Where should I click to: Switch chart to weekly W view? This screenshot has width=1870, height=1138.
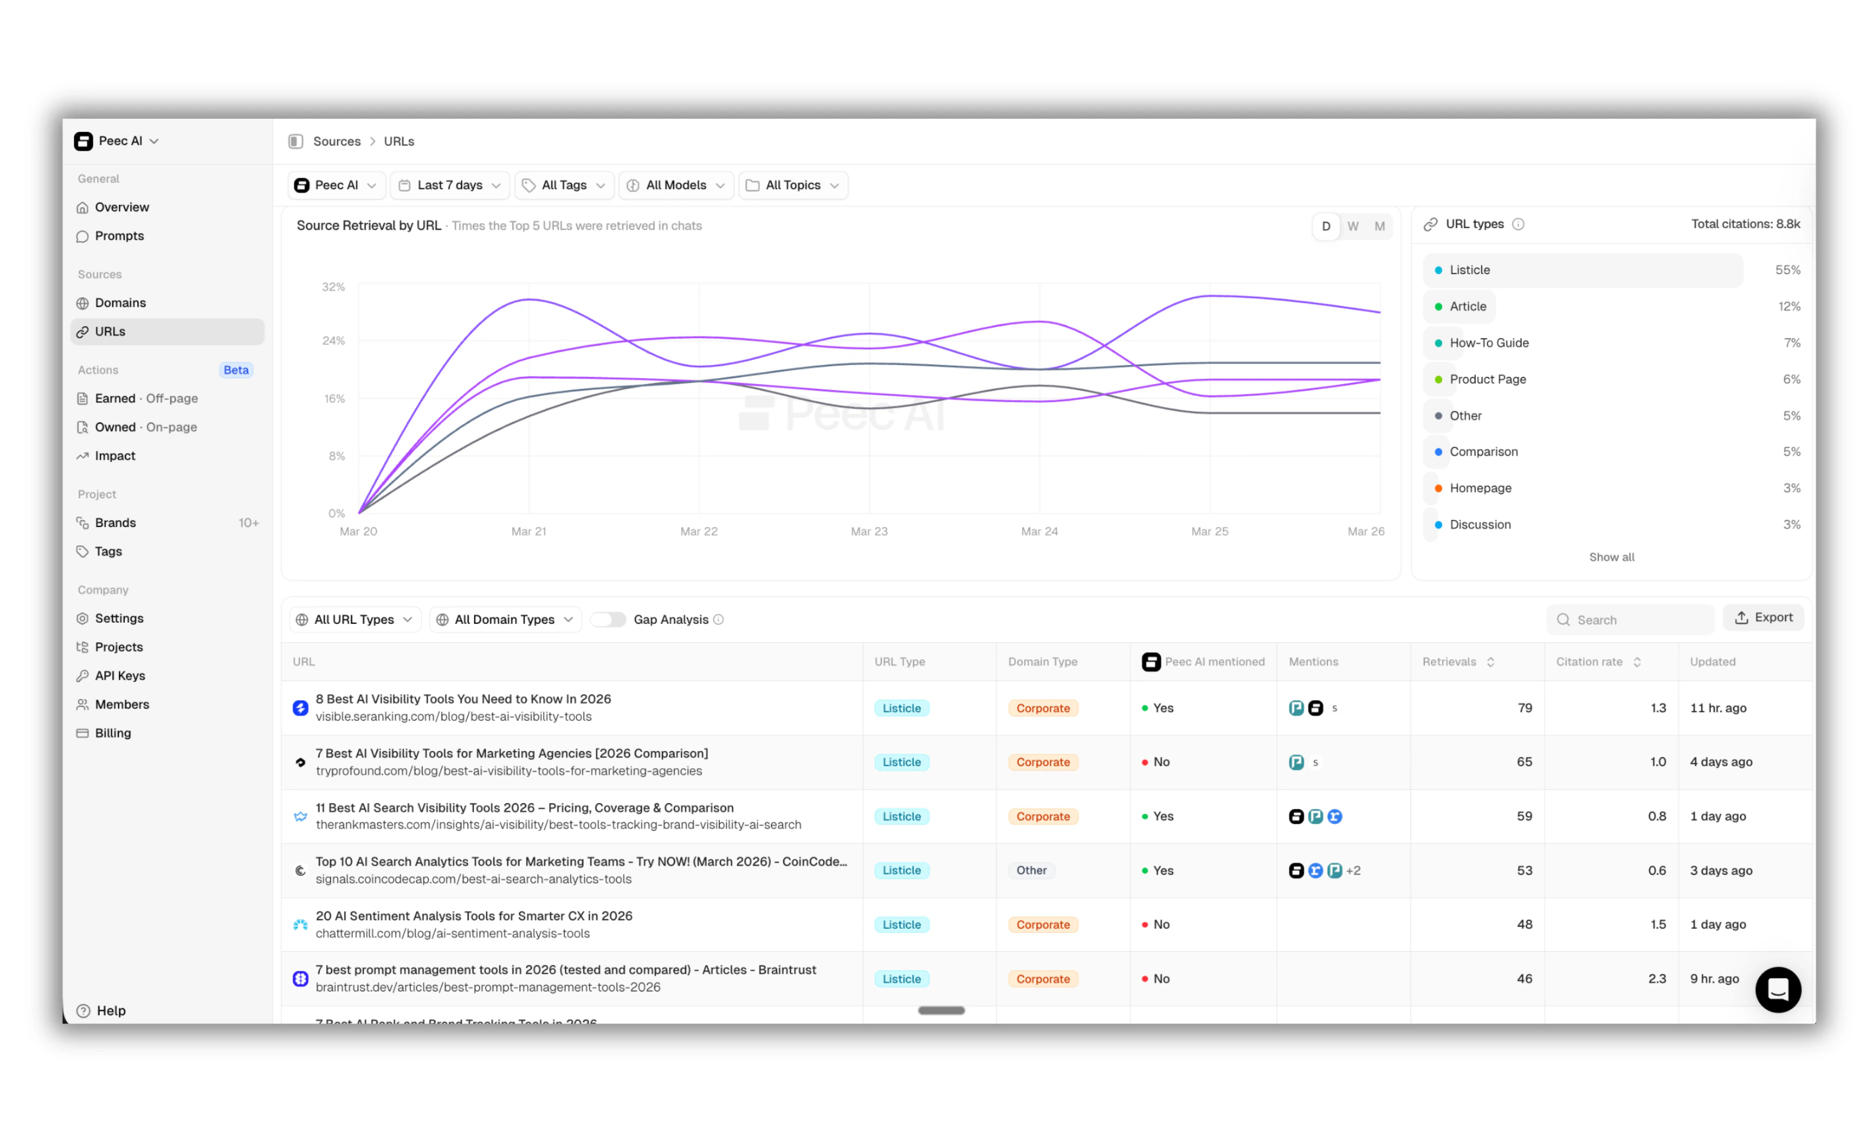point(1352,226)
